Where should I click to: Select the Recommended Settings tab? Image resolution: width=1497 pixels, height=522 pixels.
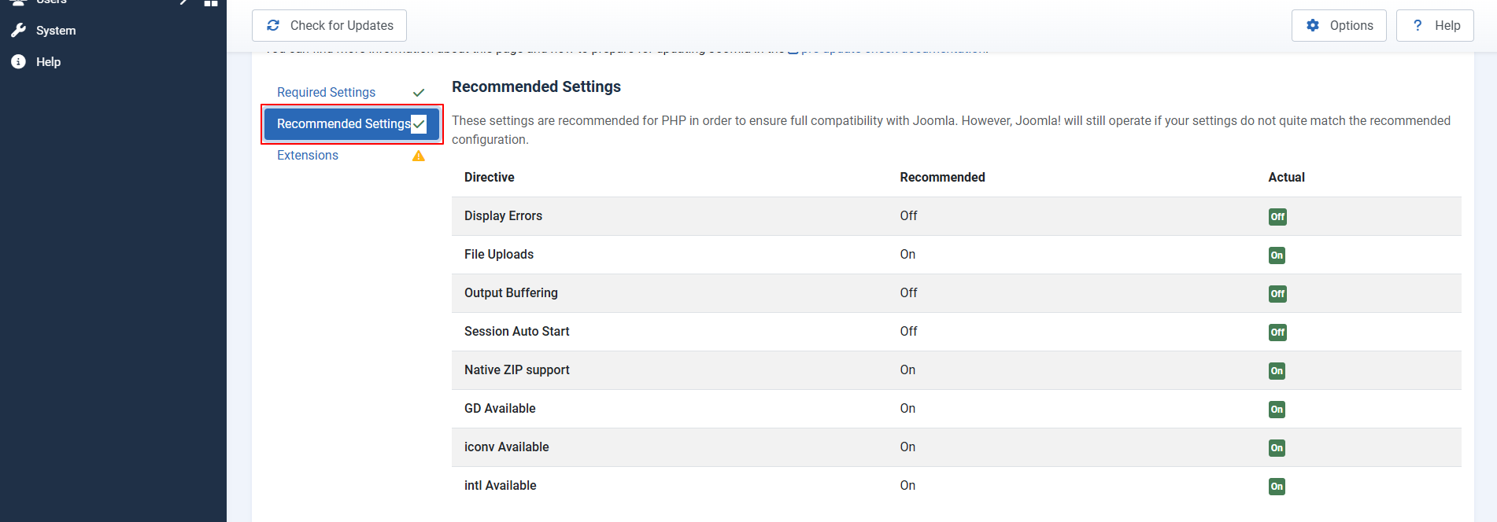click(x=342, y=124)
